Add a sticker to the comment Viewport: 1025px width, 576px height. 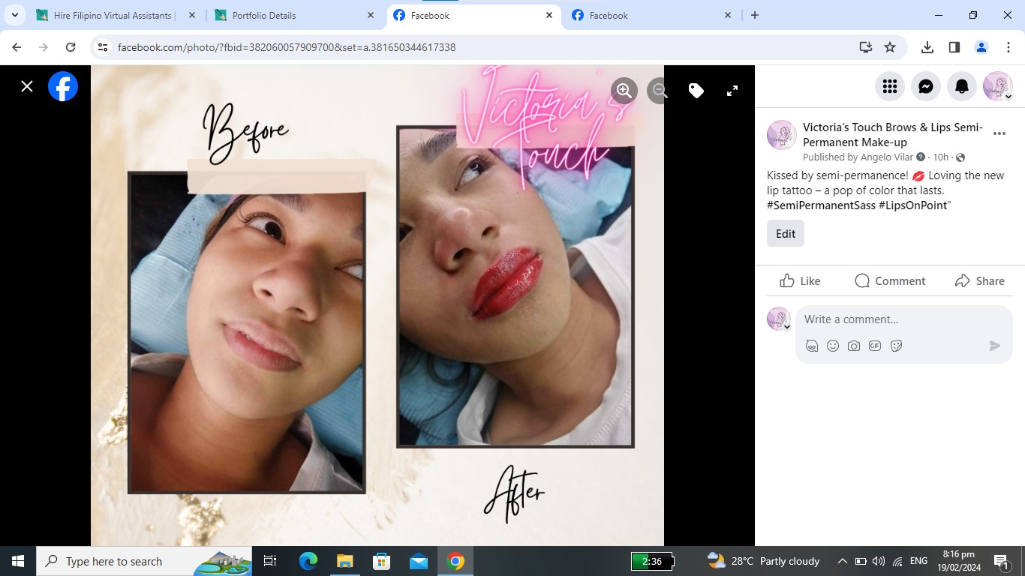896,346
